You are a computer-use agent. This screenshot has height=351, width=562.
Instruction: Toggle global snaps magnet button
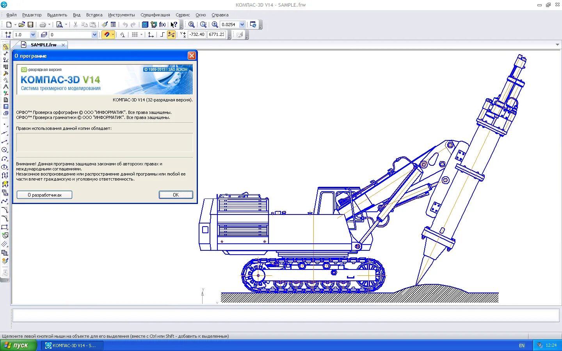[x=107, y=35]
